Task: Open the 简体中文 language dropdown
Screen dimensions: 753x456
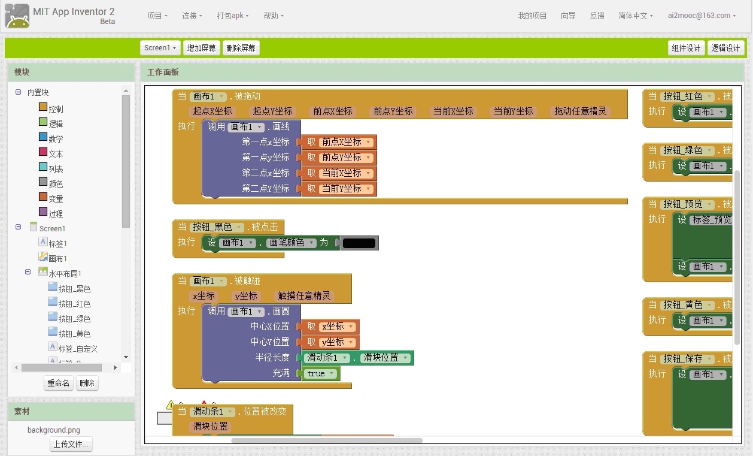Action: [636, 16]
